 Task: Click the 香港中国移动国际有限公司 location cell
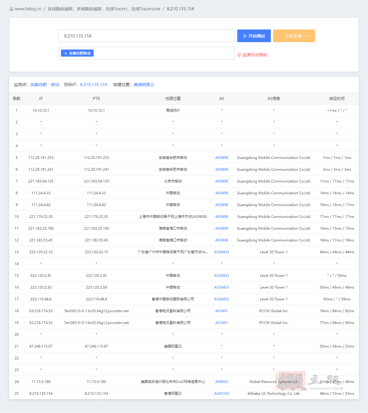pos(173,299)
